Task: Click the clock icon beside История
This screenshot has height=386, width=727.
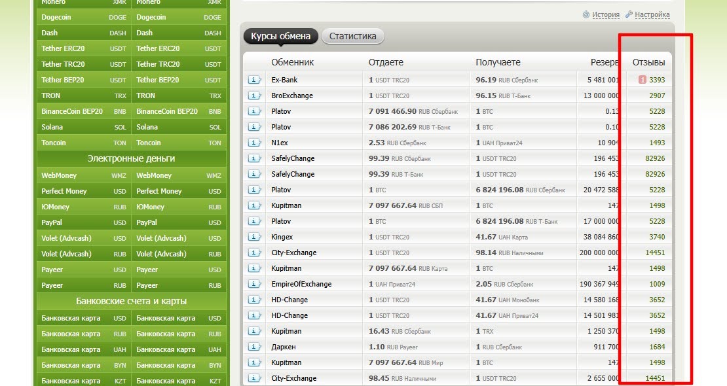Action: (586, 14)
